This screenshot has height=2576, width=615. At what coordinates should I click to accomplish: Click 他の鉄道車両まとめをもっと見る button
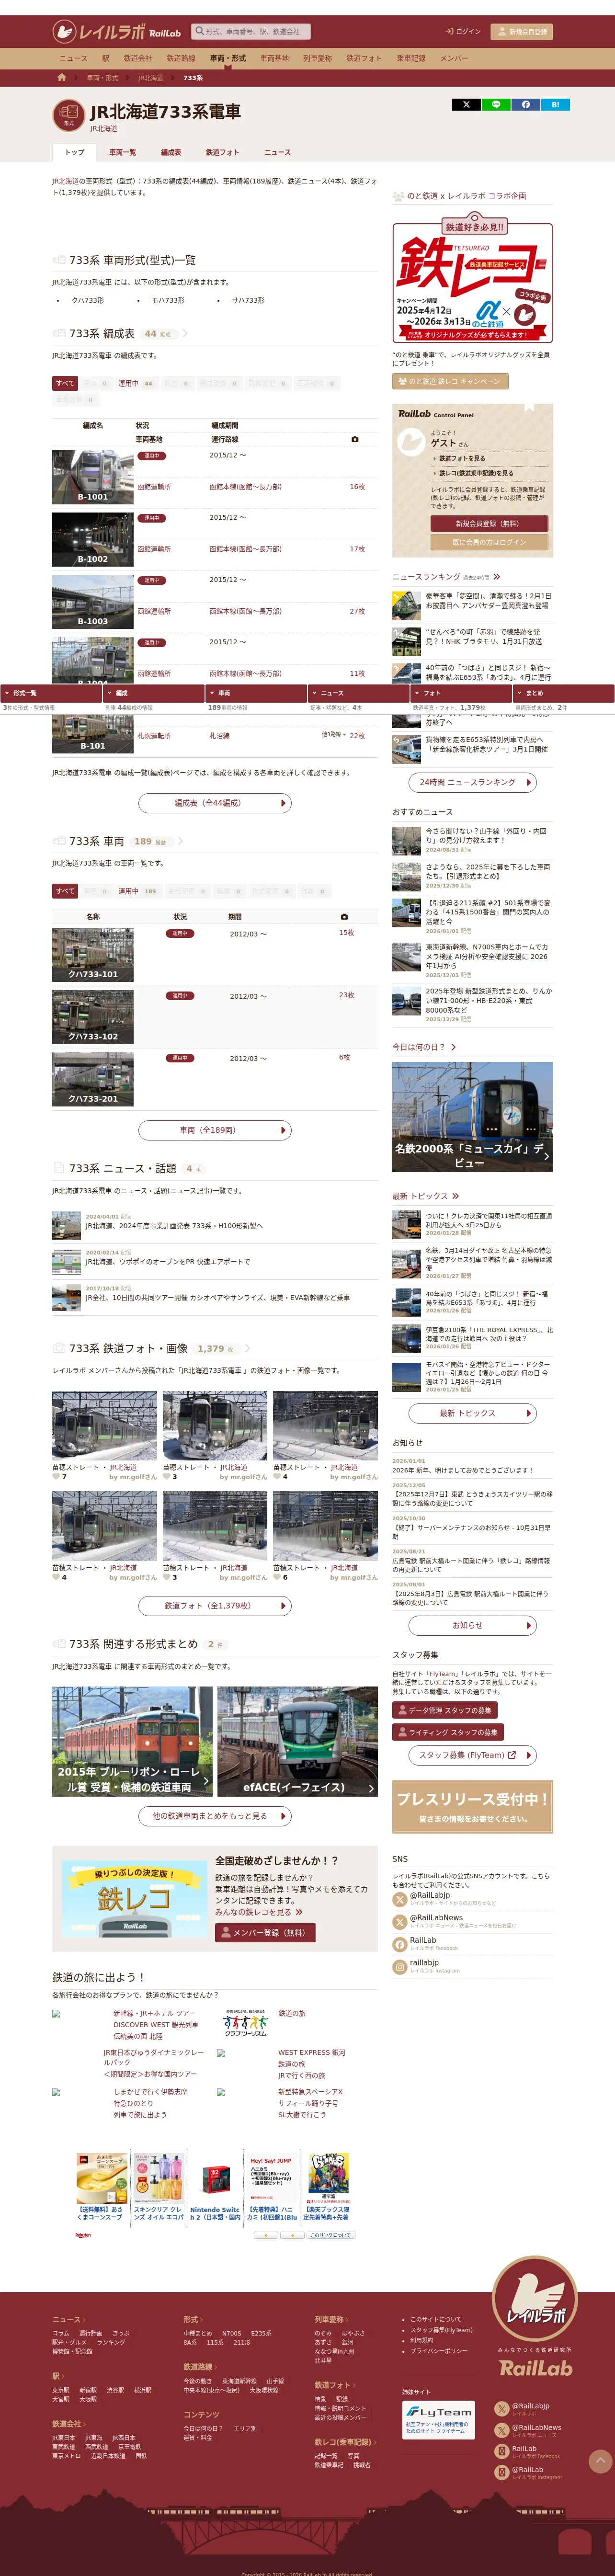[215, 1816]
